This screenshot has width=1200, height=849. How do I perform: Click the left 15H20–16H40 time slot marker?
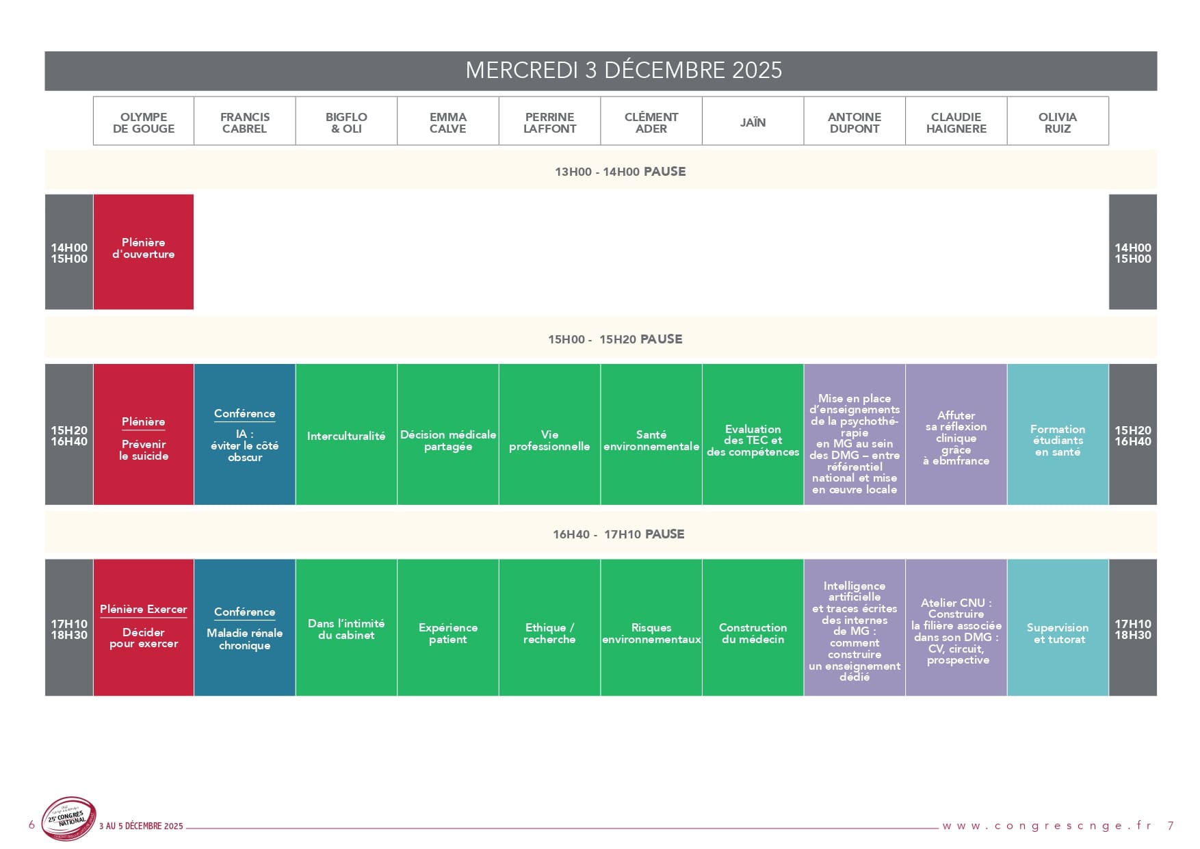69,435
